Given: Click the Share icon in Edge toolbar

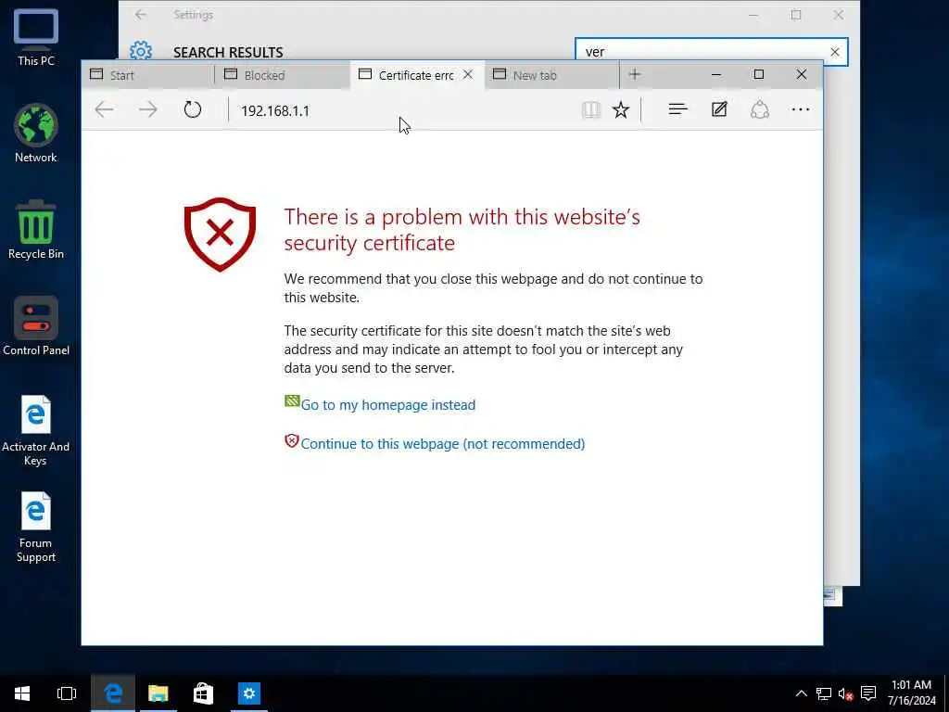Looking at the screenshot, I should tap(760, 109).
